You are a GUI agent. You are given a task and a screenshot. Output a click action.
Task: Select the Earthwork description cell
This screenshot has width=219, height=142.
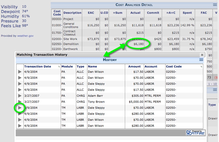70,49
